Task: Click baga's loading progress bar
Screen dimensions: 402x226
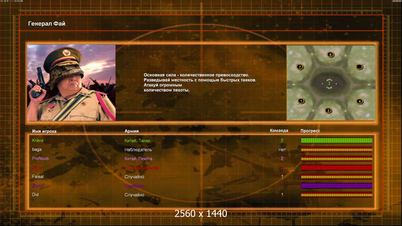Action: click(336, 150)
